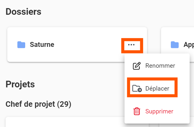194x127 pixels.
Task: Open the Saturne folder by its name
Action: [42, 45]
